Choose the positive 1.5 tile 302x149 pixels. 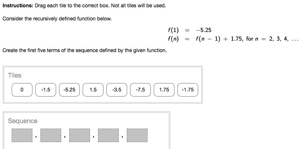click(x=93, y=90)
